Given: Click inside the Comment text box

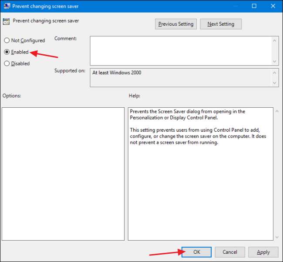Looking at the screenshot, I should click(181, 51).
